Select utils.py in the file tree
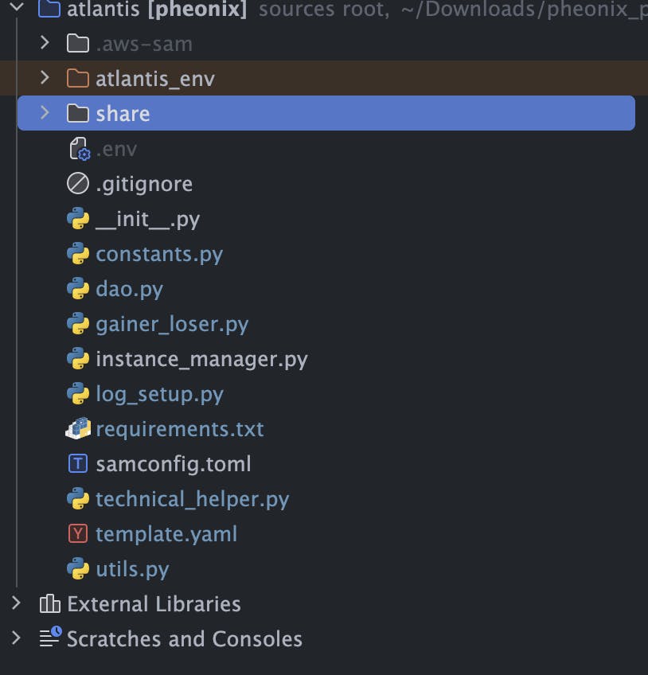This screenshot has width=648, height=675. tap(132, 569)
